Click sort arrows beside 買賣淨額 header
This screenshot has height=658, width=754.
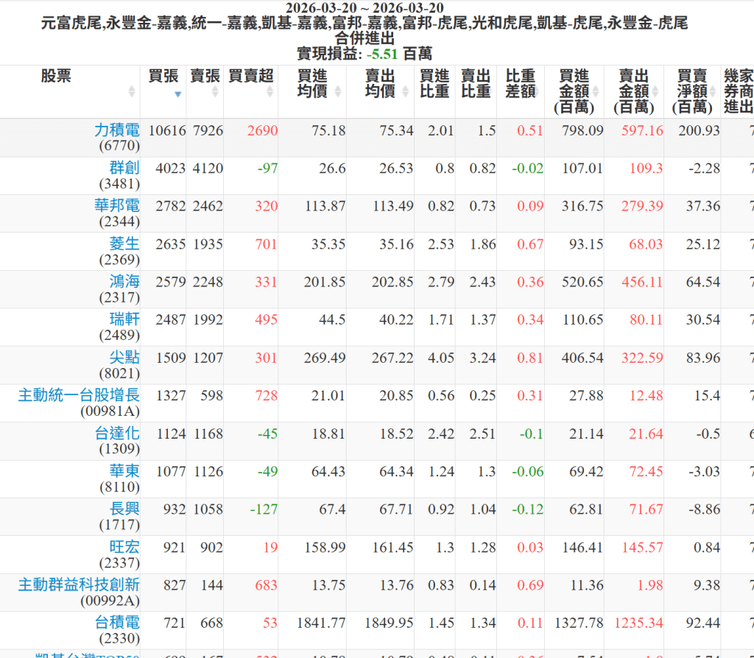coord(714,91)
